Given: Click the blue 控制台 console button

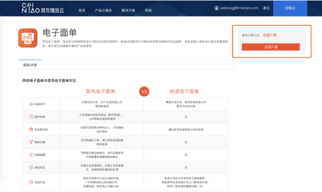Looking at the screenshot, I should click(290, 8).
